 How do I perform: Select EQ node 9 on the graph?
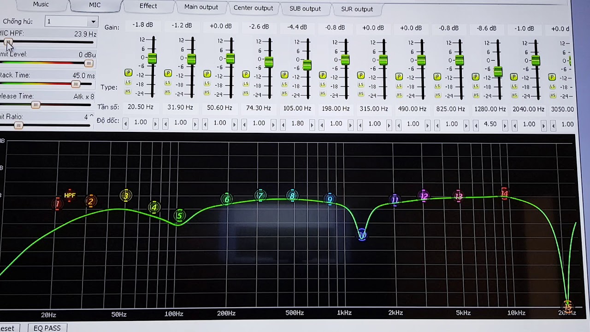tap(330, 200)
